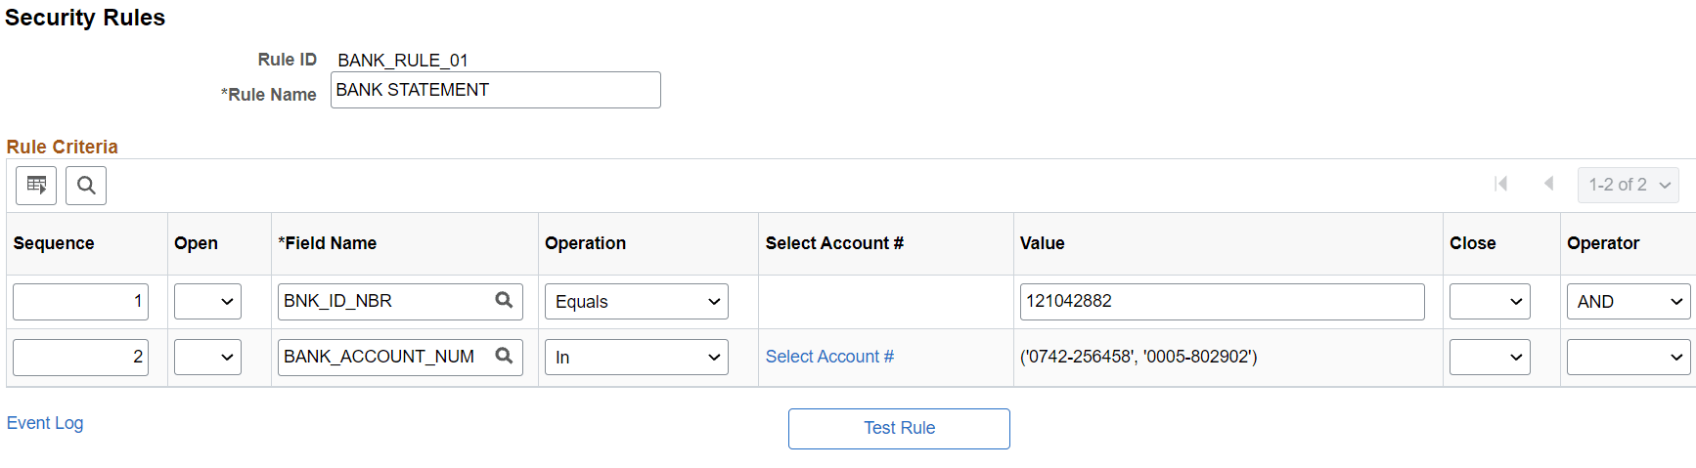Screen dimensions: 1696x468
Task: Click the Value field containing 121042882
Action: 1221,302
